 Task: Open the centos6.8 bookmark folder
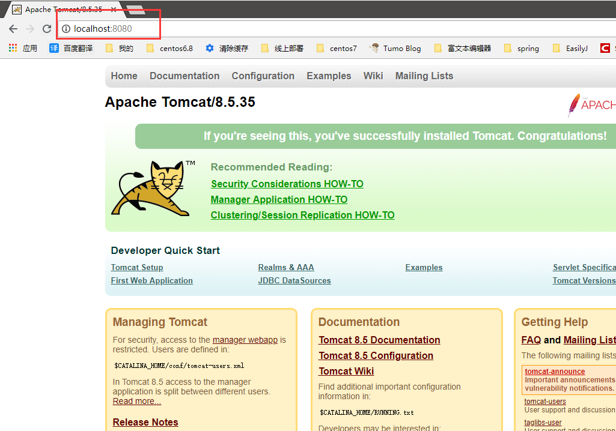pyautogui.click(x=170, y=48)
